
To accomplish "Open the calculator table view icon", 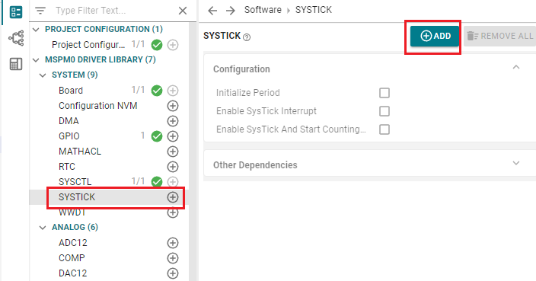I will tap(16, 64).
